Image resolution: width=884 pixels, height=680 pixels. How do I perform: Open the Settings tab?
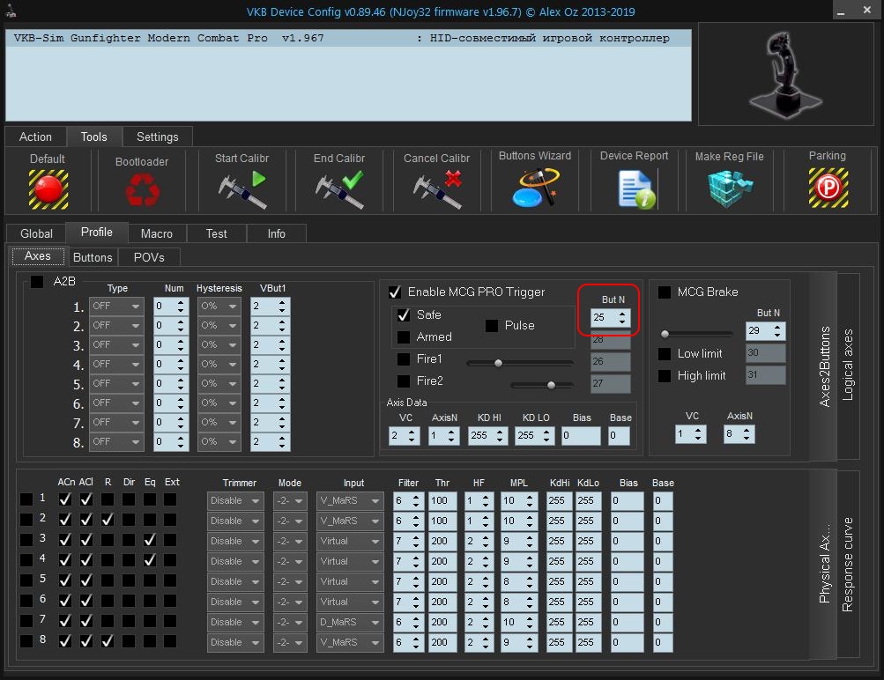click(x=157, y=137)
